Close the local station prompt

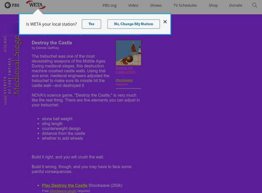(x=165, y=22)
